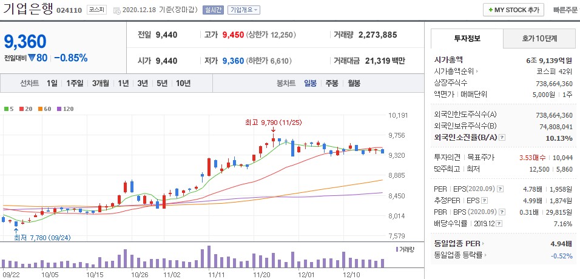
Task: Click the 목표주가 link label
Action: click(x=481, y=158)
